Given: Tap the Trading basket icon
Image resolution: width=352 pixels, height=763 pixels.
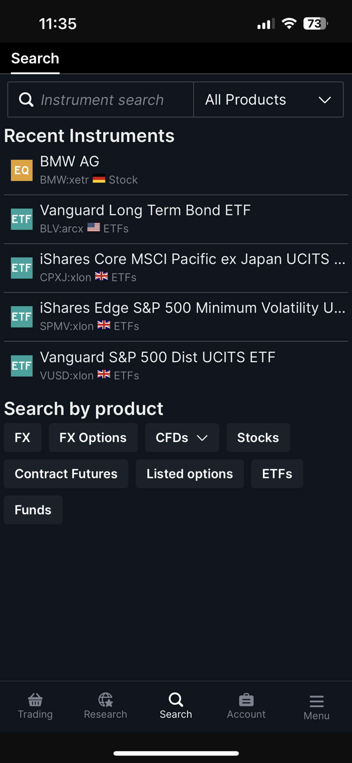Looking at the screenshot, I should 35,700.
